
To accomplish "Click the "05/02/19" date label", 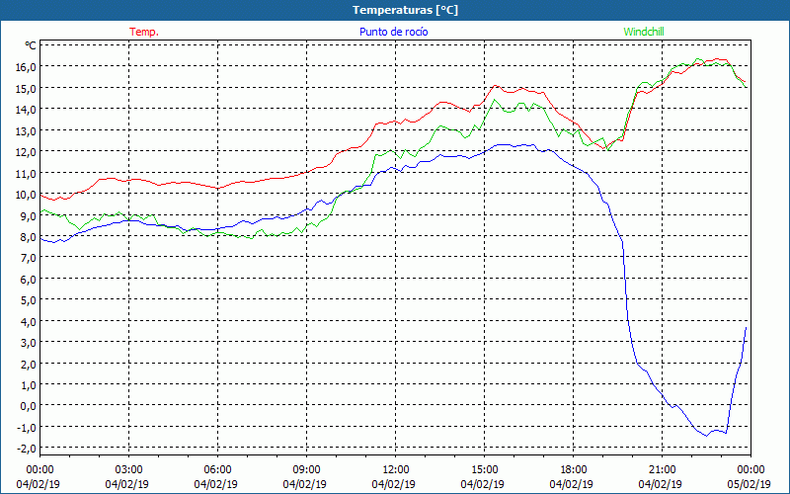I will [x=749, y=484].
